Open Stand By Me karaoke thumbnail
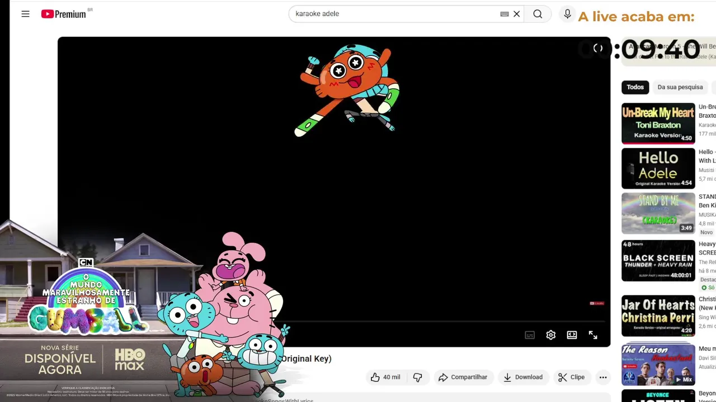This screenshot has height=402, width=716. coord(658,213)
